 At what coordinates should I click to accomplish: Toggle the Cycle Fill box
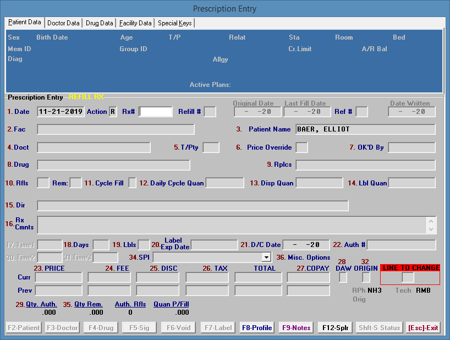tap(132, 183)
